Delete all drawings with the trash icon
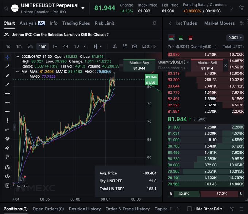 (x=7, y=185)
